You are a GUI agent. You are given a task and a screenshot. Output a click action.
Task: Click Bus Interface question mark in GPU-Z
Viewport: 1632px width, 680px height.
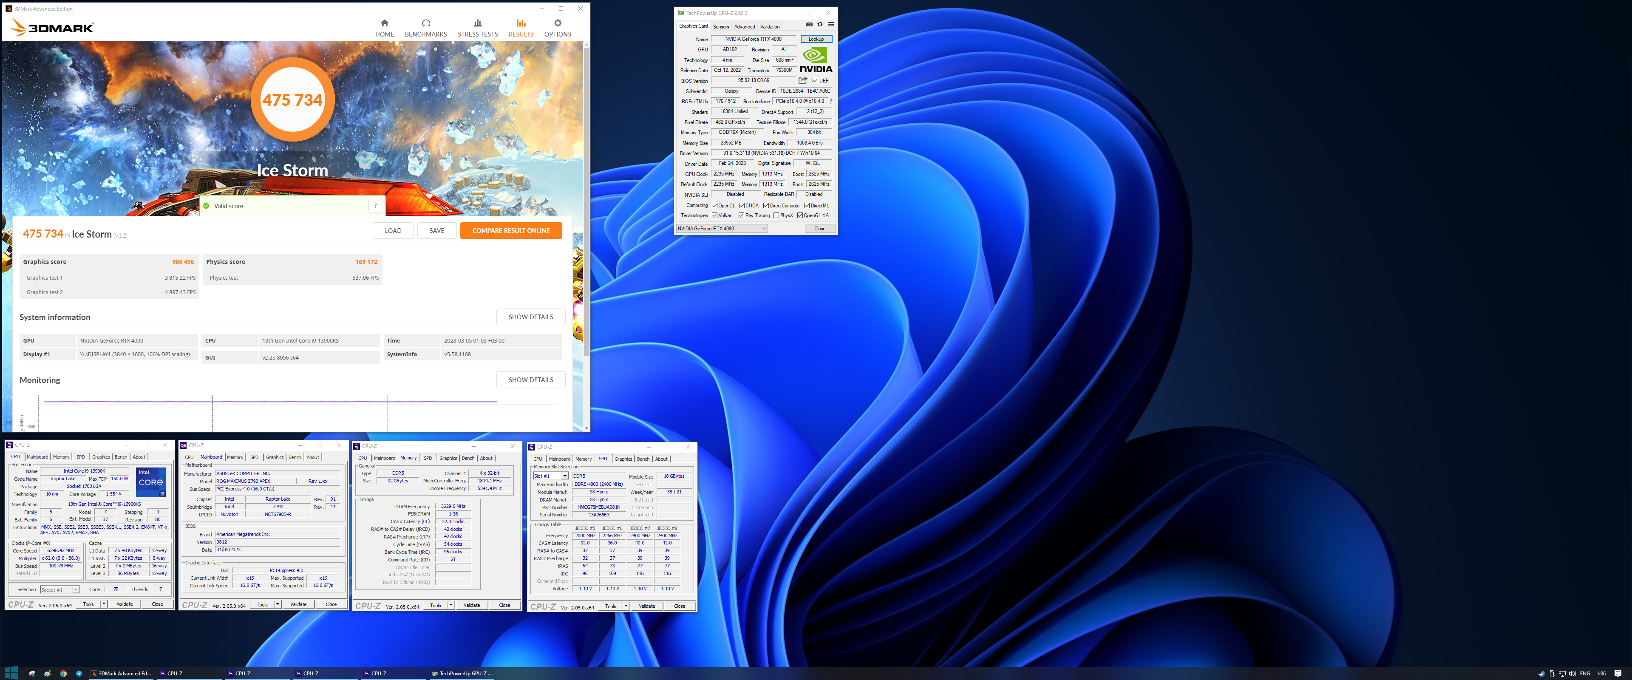click(x=830, y=101)
